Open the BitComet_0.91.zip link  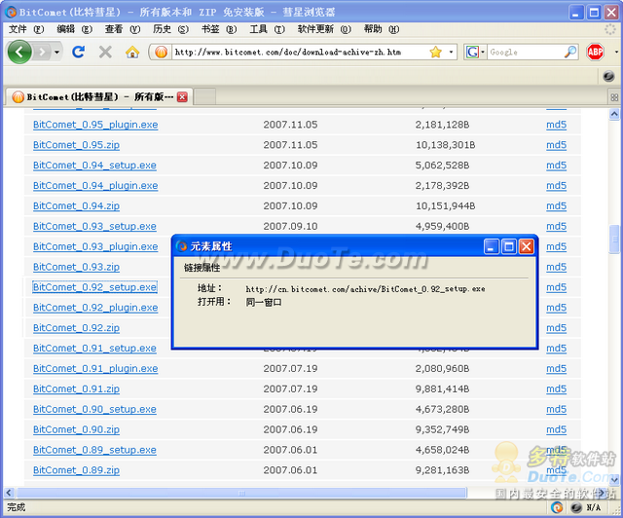76,388
